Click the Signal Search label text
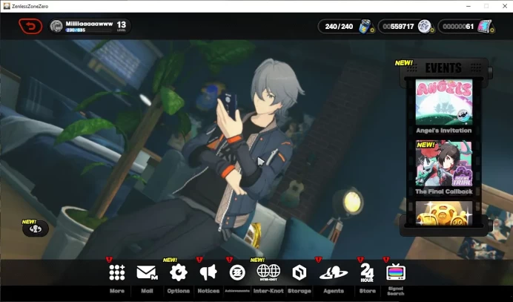This screenshot has height=302, width=513. [x=396, y=291]
